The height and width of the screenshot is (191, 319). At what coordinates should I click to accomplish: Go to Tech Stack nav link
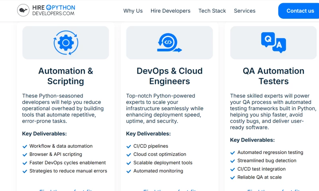(212, 11)
